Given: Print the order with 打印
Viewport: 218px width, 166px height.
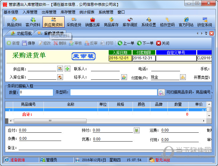Looking at the screenshot, I should (107, 43).
